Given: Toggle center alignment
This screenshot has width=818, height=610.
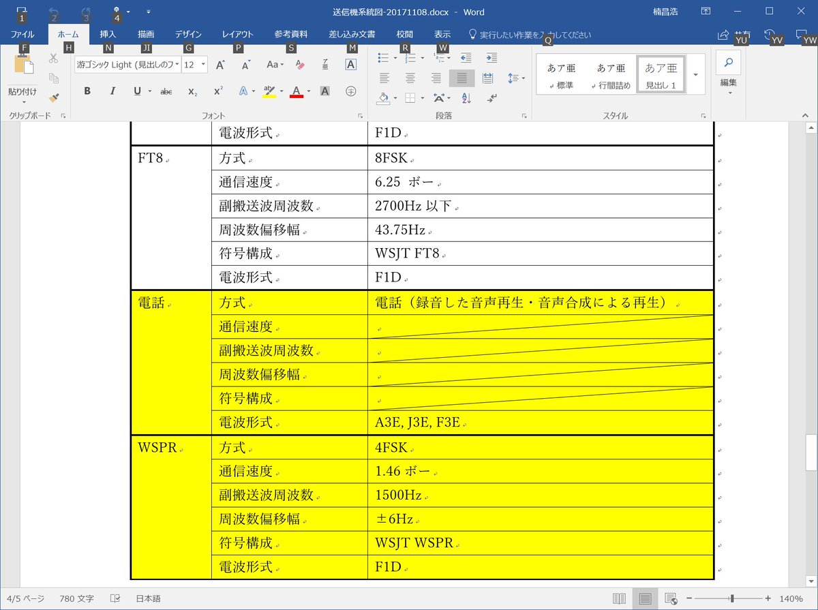Looking at the screenshot, I should (x=410, y=78).
